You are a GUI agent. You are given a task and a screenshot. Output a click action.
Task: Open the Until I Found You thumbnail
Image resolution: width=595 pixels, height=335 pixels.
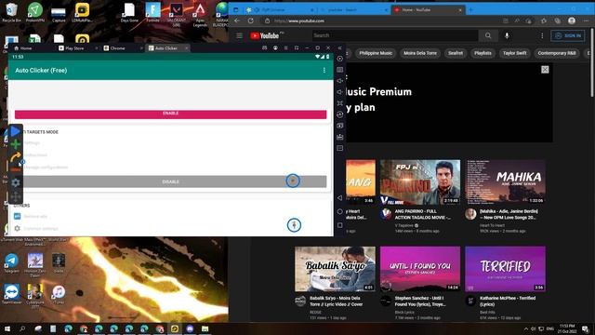pyautogui.click(x=420, y=269)
